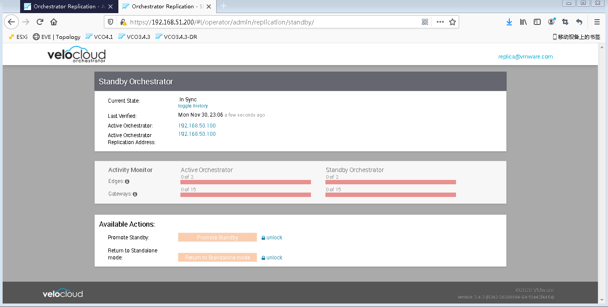The height and width of the screenshot is (307, 608).
Task: Open the browser library icon
Action: pos(523,22)
